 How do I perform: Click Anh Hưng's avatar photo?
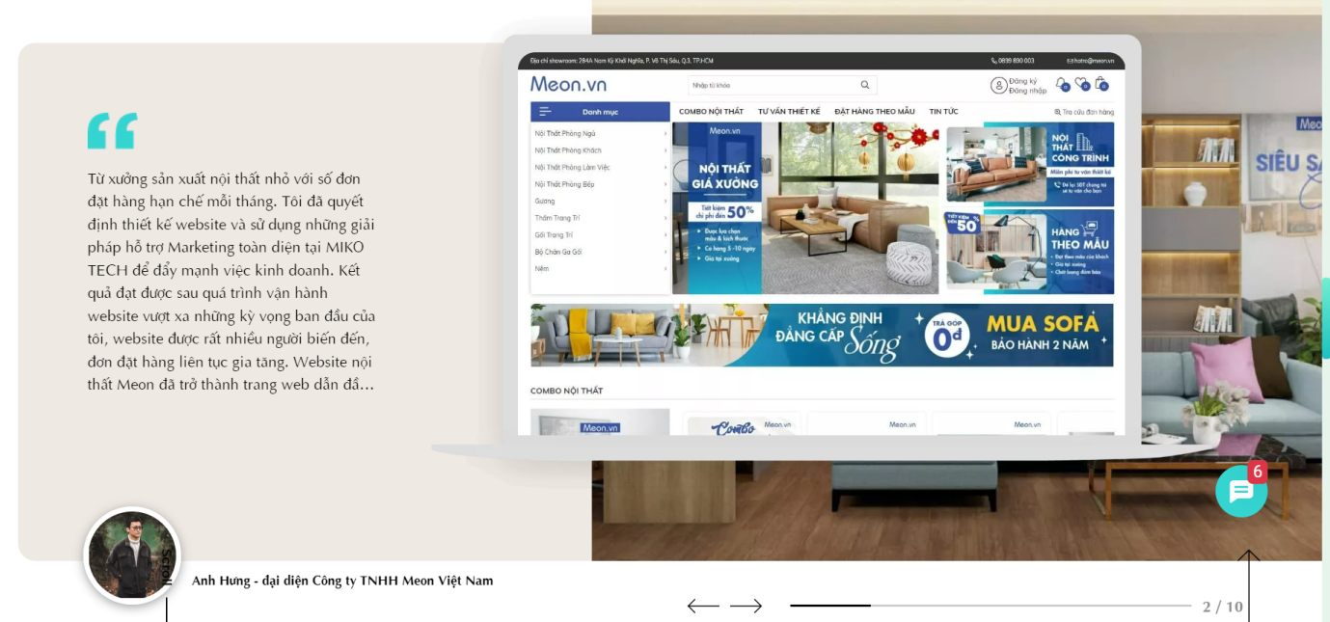point(131,555)
